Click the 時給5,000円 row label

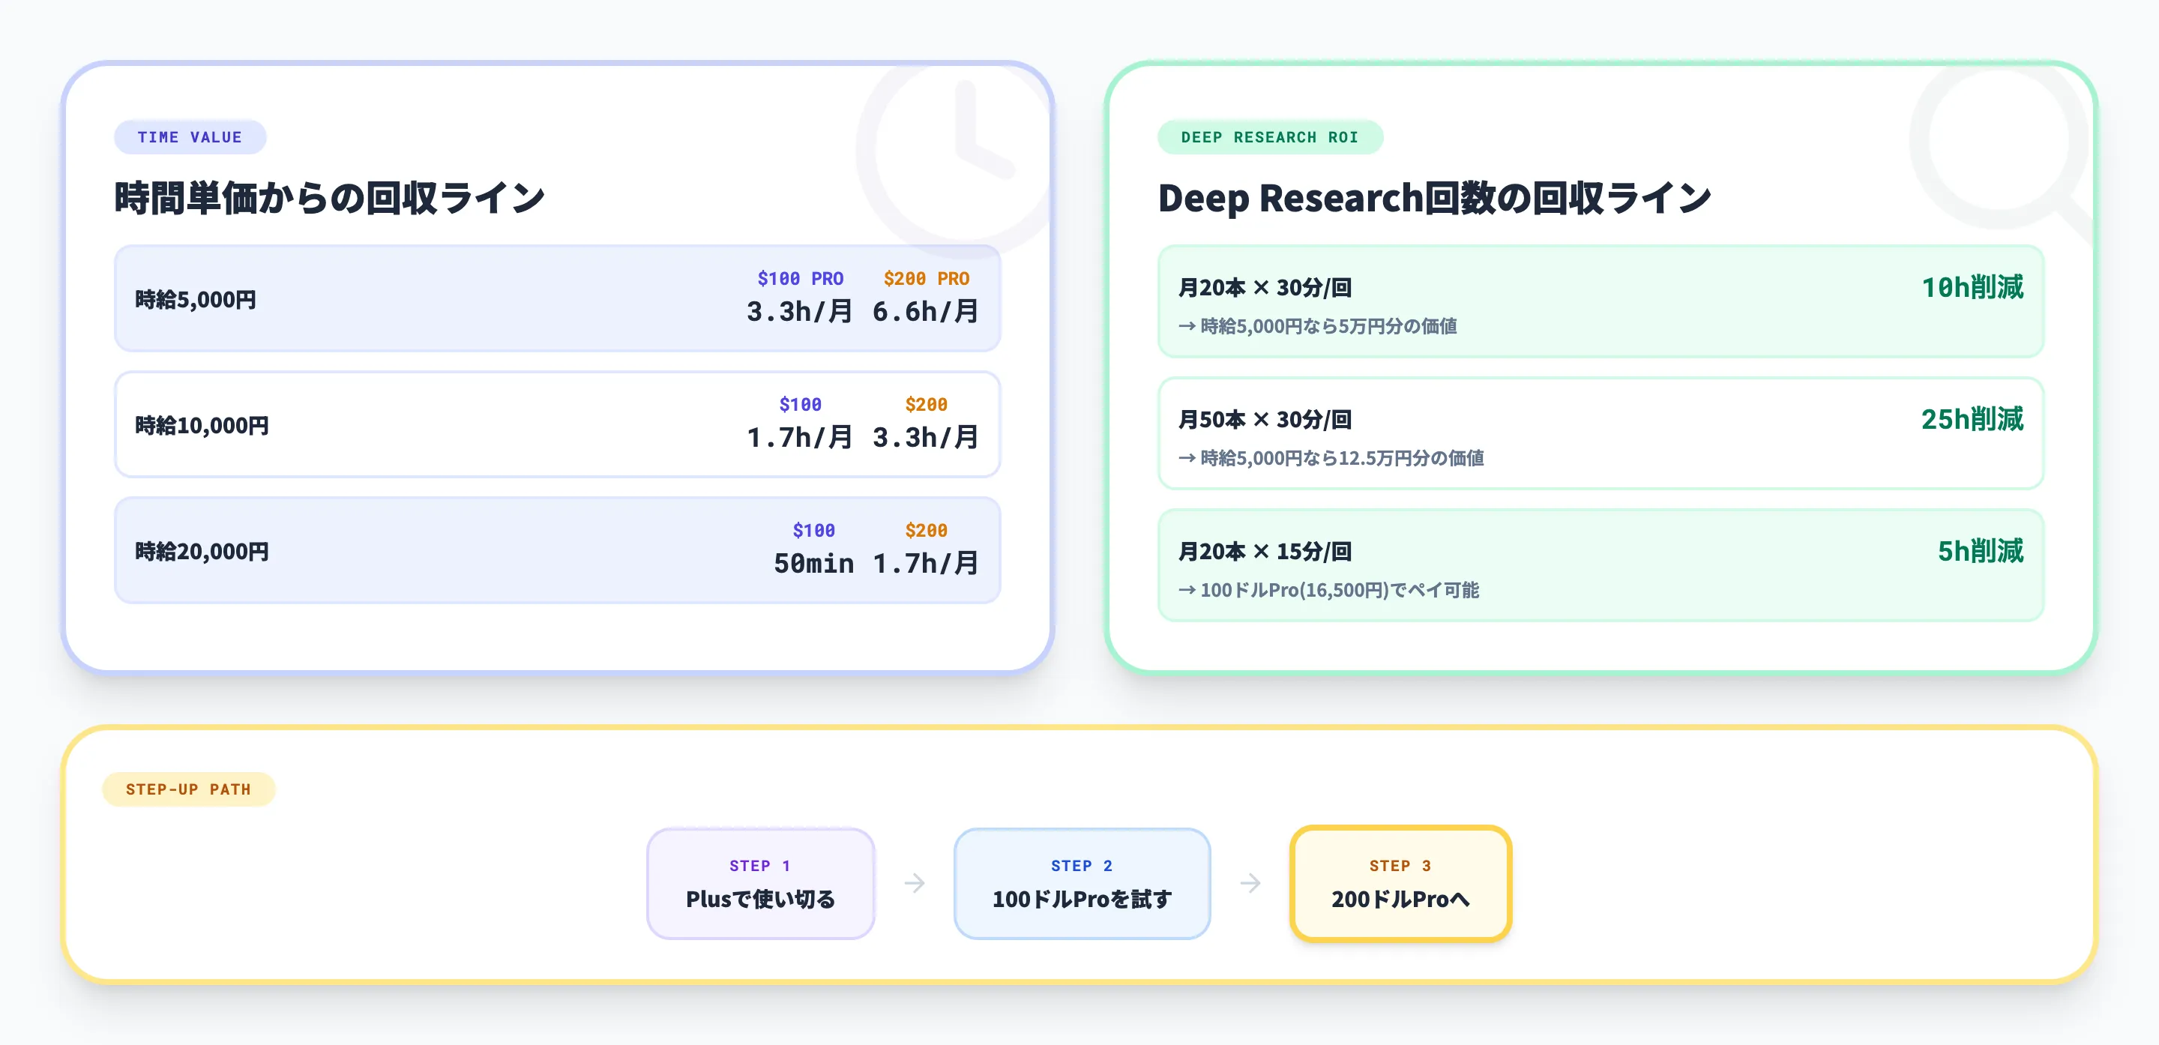click(195, 299)
